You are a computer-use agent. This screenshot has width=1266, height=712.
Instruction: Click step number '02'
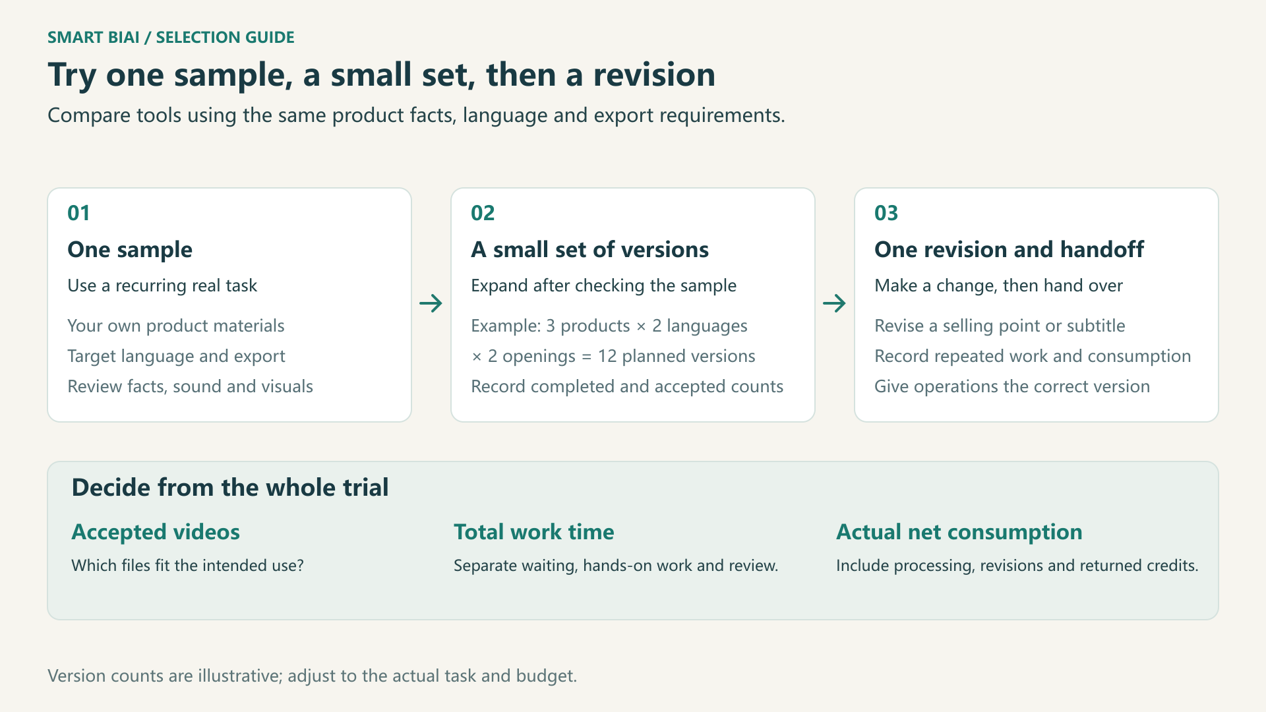click(483, 213)
